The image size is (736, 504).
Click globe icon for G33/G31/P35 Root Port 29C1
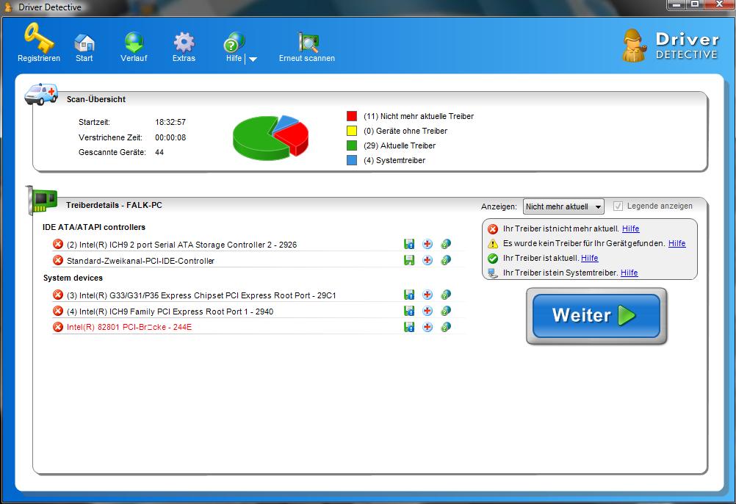446,295
